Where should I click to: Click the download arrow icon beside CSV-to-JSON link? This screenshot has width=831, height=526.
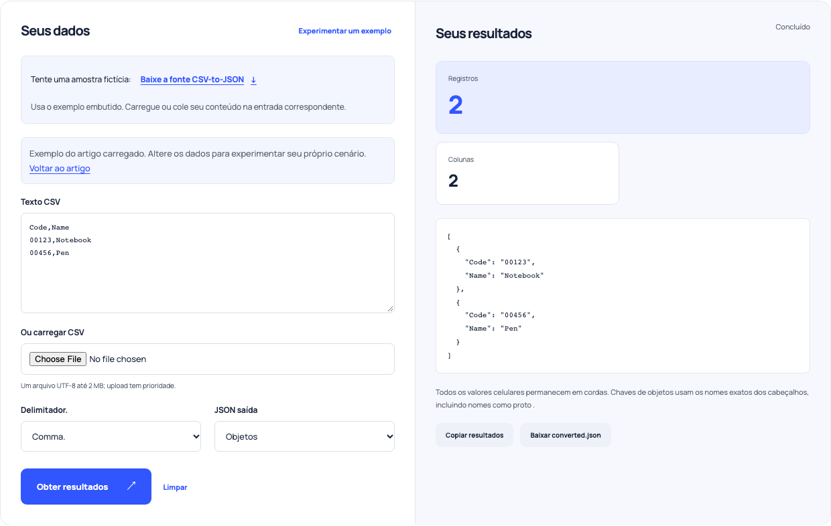coord(254,80)
